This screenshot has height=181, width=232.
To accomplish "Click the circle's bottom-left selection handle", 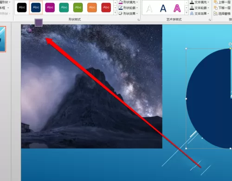I will (x=186, y=149).
